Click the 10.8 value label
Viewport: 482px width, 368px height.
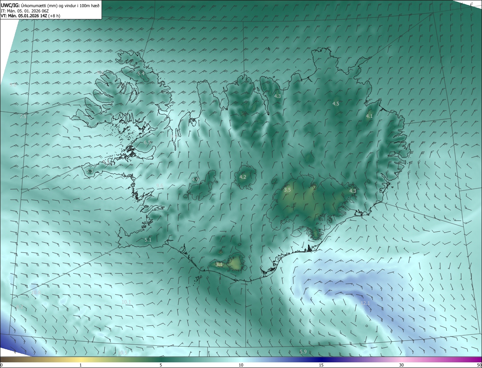(36, 292)
